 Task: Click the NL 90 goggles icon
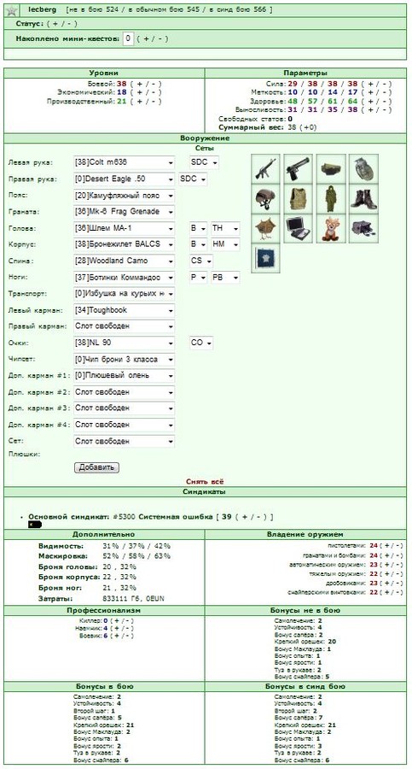click(x=363, y=228)
